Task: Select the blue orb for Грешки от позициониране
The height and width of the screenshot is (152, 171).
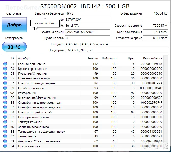Action: [5, 83]
